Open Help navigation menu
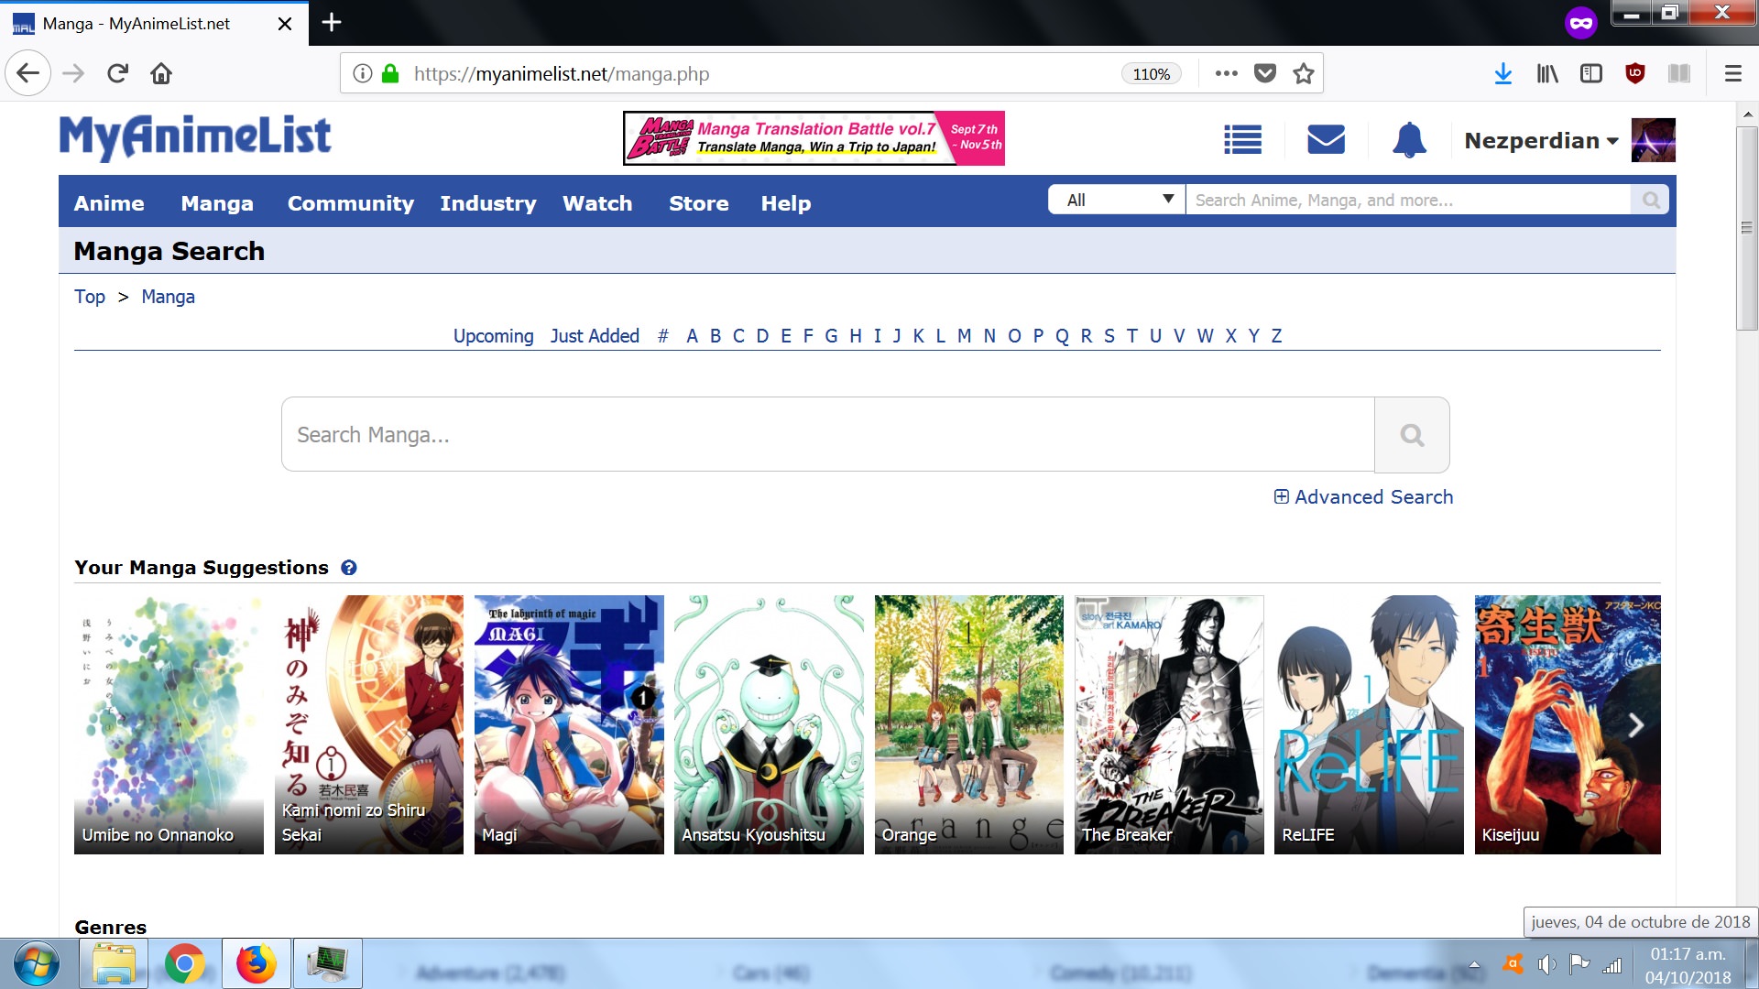The image size is (1759, 989). pyautogui.click(x=786, y=203)
